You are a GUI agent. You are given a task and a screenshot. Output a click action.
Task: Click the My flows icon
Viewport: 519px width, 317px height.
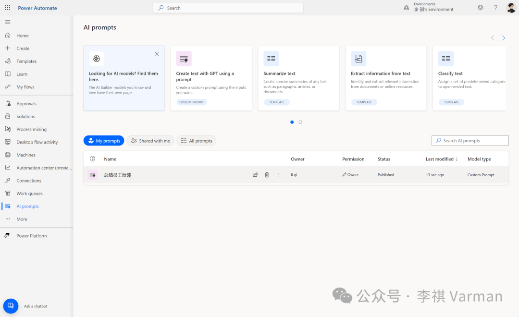tap(8, 87)
